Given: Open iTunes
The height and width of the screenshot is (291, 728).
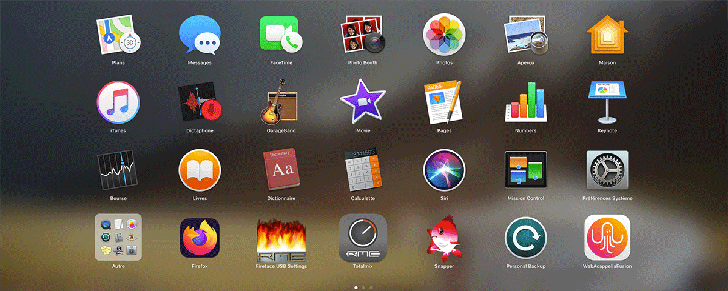Looking at the screenshot, I should click(x=118, y=102).
